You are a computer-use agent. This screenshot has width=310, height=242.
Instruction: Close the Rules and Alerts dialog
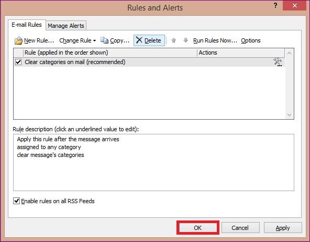click(295, 6)
